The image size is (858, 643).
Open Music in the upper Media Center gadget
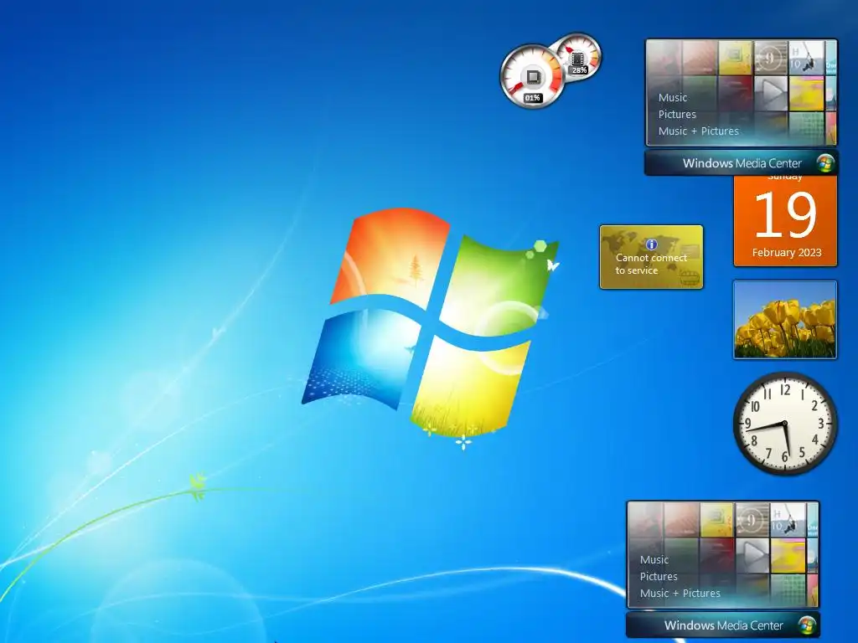pyautogui.click(x=673, y=98)
